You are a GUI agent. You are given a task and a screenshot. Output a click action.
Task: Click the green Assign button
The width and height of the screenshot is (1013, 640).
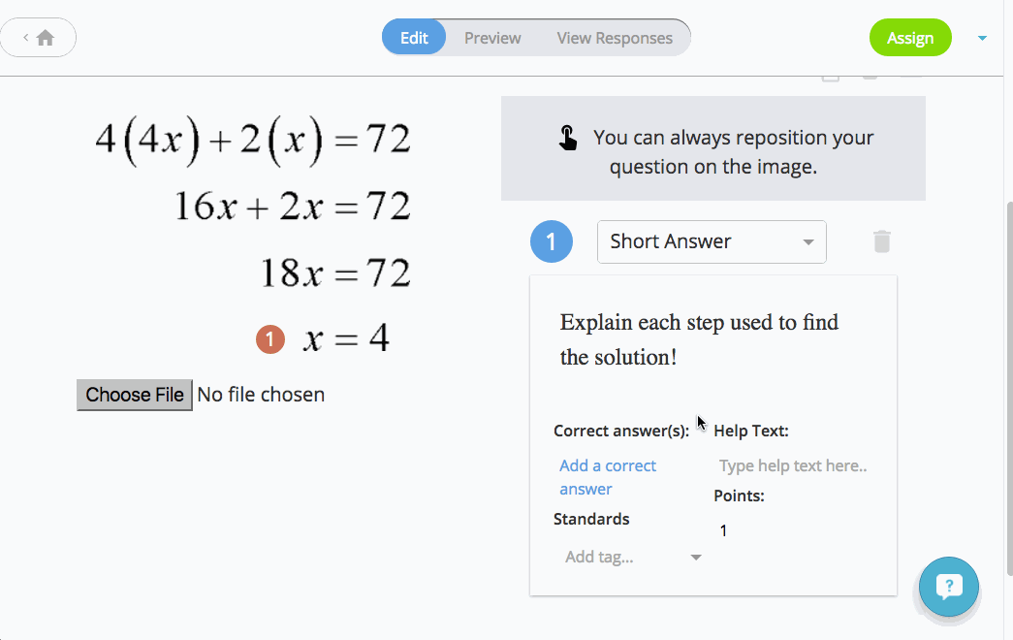pyautogui.click(x=909, y=38)
